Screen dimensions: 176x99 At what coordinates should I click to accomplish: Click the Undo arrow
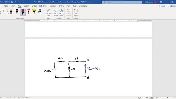[x=16, y=2]
